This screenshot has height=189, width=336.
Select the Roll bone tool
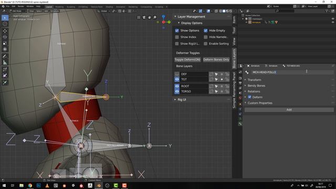click(5, 69)
